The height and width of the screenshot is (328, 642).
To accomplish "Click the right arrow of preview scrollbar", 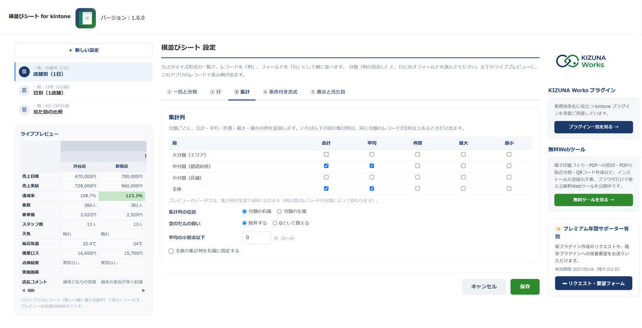I will click(x=143, y=290).
